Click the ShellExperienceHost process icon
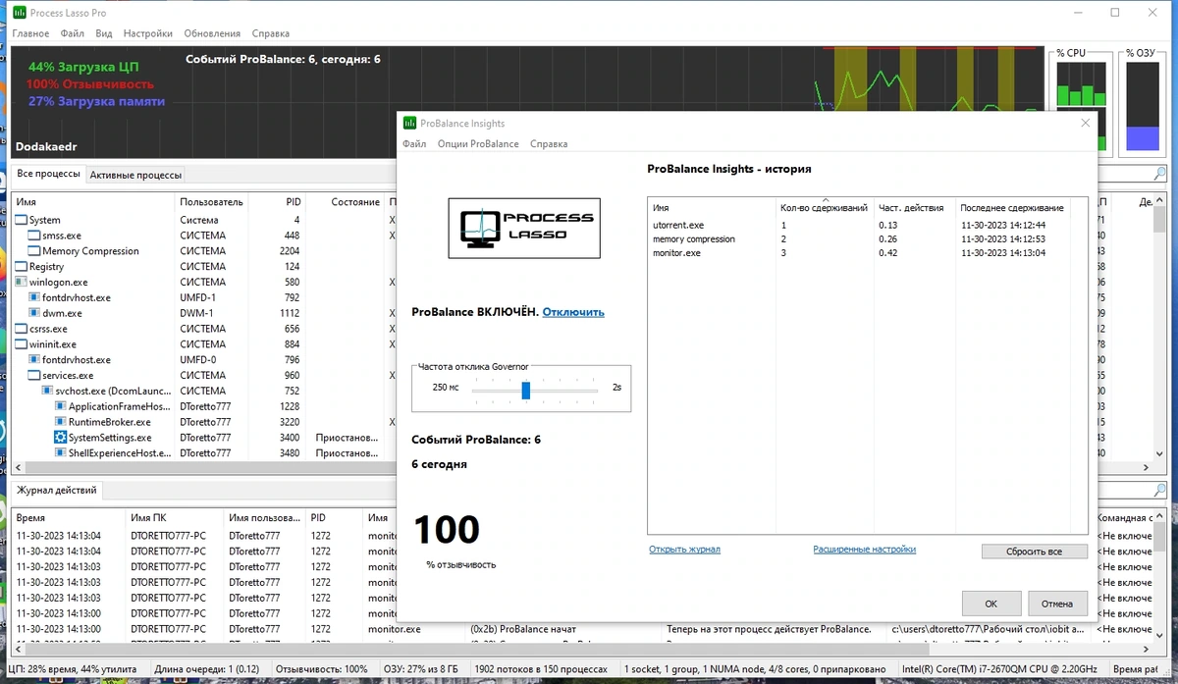 click(60, 453)
